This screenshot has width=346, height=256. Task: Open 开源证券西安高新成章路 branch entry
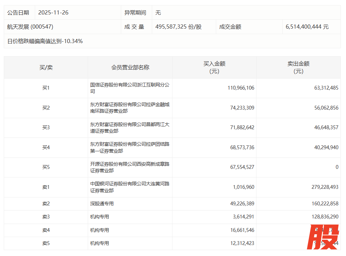point(129,167)
